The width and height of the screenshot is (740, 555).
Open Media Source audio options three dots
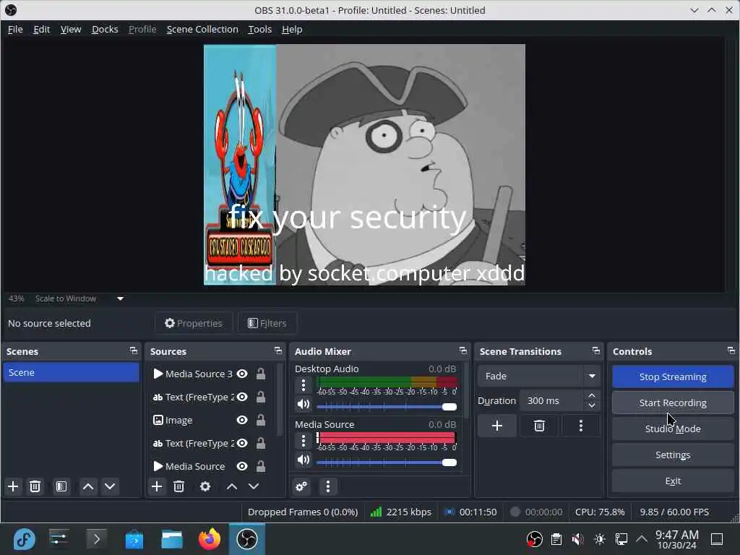(304, 442)
